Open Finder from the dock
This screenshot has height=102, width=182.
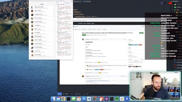pyautogui.click(x=53, y=99)
